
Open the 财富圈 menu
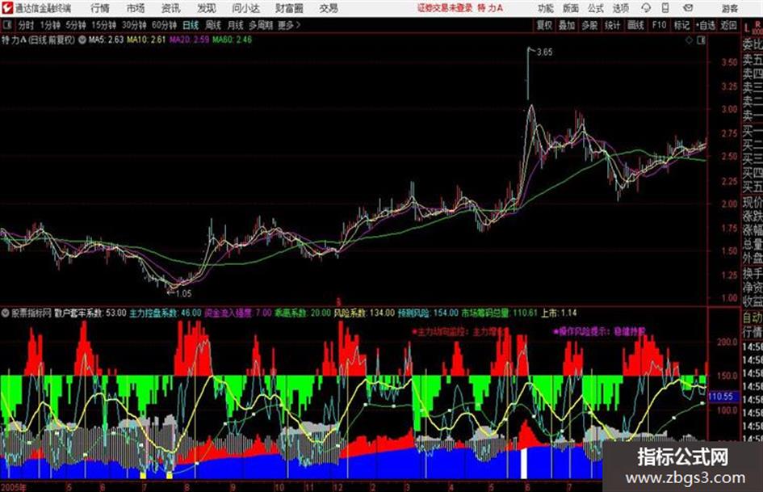pos(289,8)
